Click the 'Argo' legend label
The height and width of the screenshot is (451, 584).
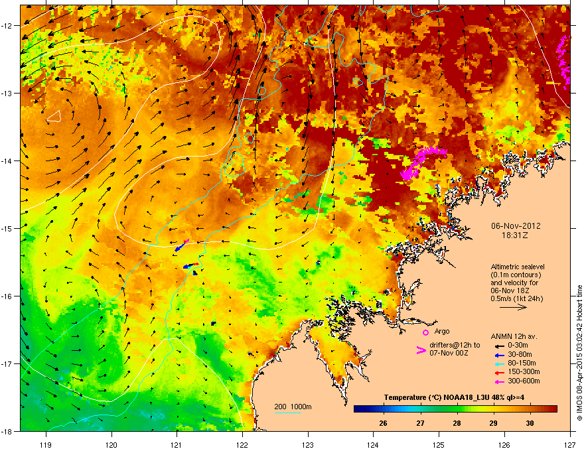pos(442,331)
